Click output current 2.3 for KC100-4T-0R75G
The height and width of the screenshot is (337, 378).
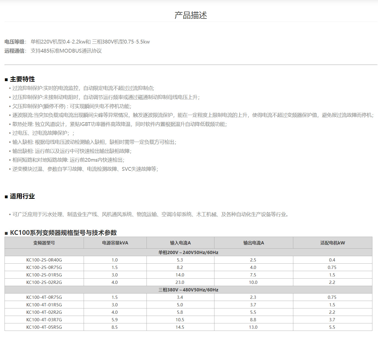click(253, 297)
